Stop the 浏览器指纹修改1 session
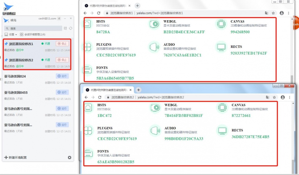Image resolution: width=299 pixels, height=175 pixels. [x=62, y=44]
